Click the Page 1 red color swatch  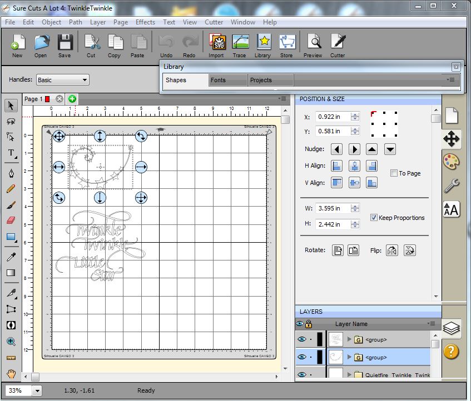(x=47, y=99)
